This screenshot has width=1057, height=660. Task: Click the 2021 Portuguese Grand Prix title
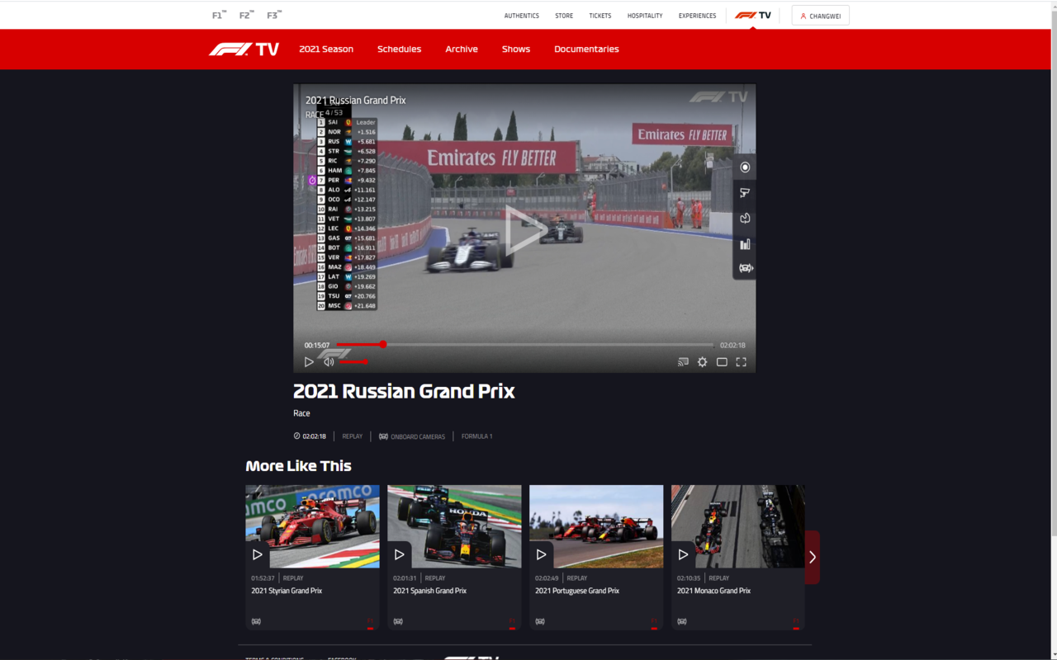click(x=577, y=591)
